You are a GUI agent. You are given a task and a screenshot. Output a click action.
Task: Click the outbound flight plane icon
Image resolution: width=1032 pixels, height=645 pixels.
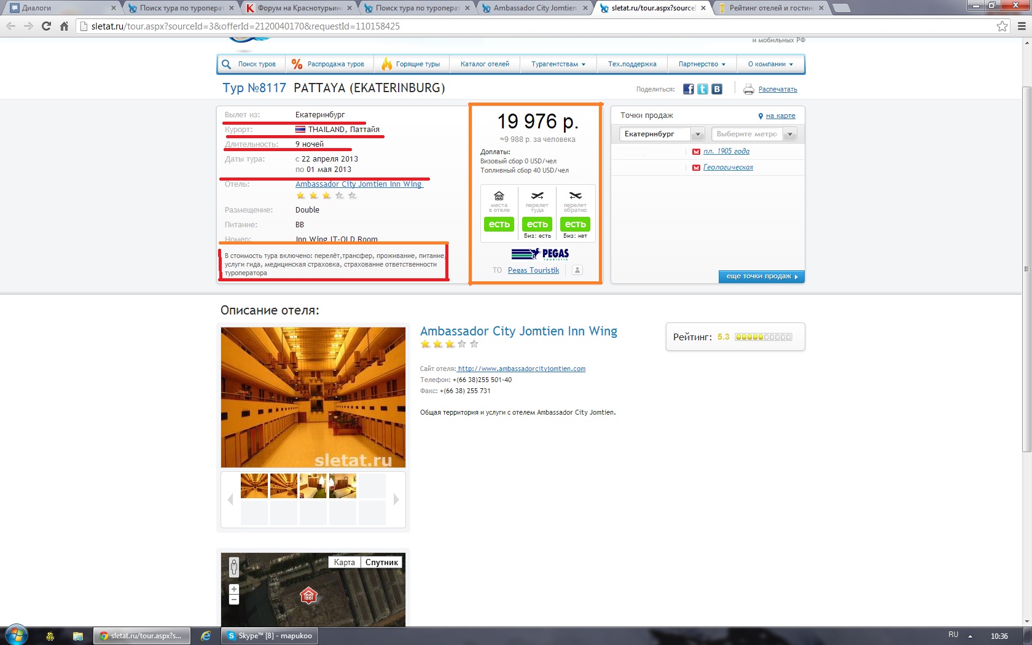pos(537,196)
